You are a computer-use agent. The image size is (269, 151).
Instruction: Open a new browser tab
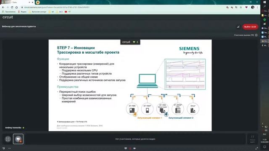point(38,2)
